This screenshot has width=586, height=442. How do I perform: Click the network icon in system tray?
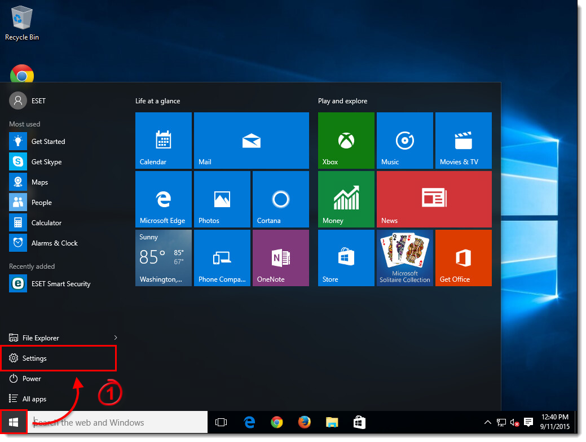tap(501, 423)
